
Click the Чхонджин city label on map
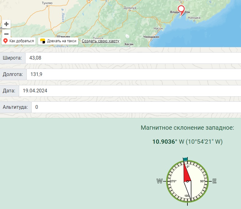point(151,37)
